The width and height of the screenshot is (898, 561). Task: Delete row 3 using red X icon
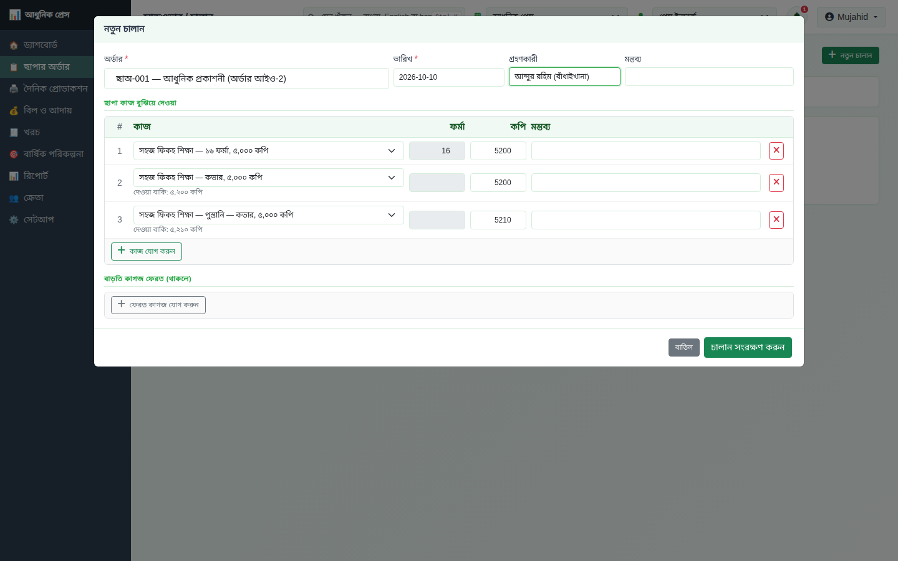click(776, 220)
